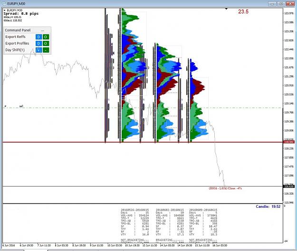Click the '7 Jun 11:30' time axis label

[x=44, y=245]
